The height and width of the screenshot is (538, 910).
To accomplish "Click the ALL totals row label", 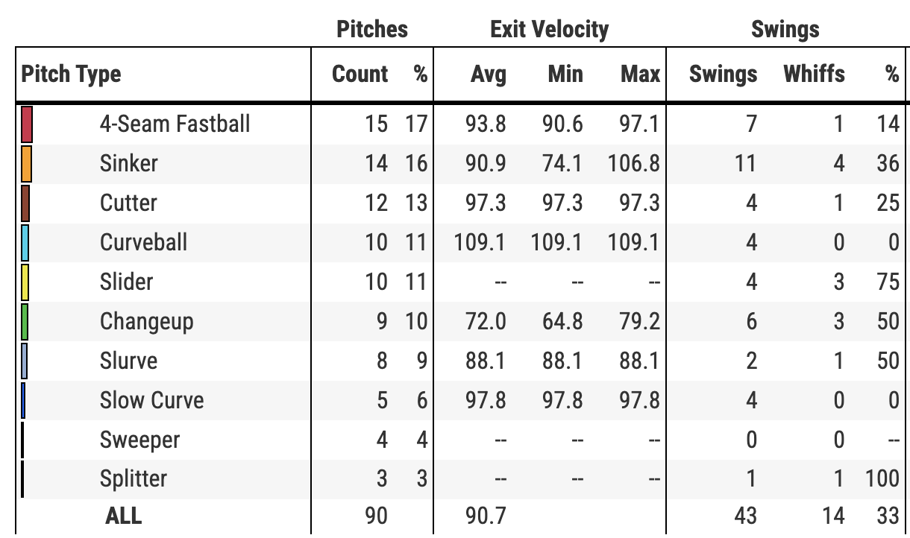I will (x=123, y=515).
